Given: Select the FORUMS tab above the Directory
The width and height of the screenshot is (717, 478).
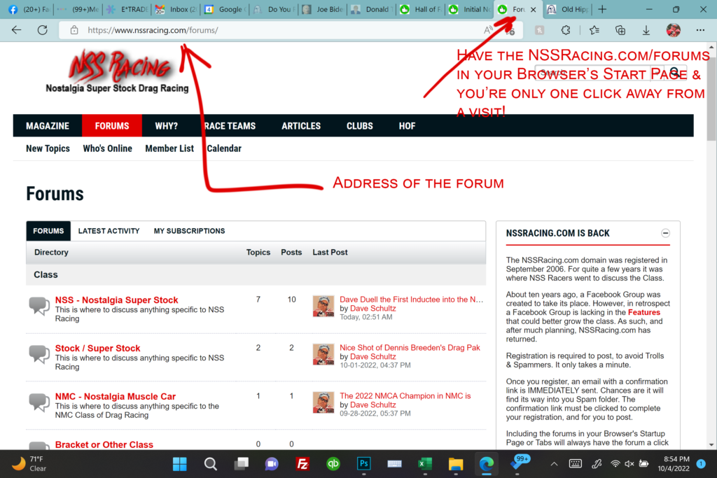Looking at the screenshot, I should pos(48,231).
